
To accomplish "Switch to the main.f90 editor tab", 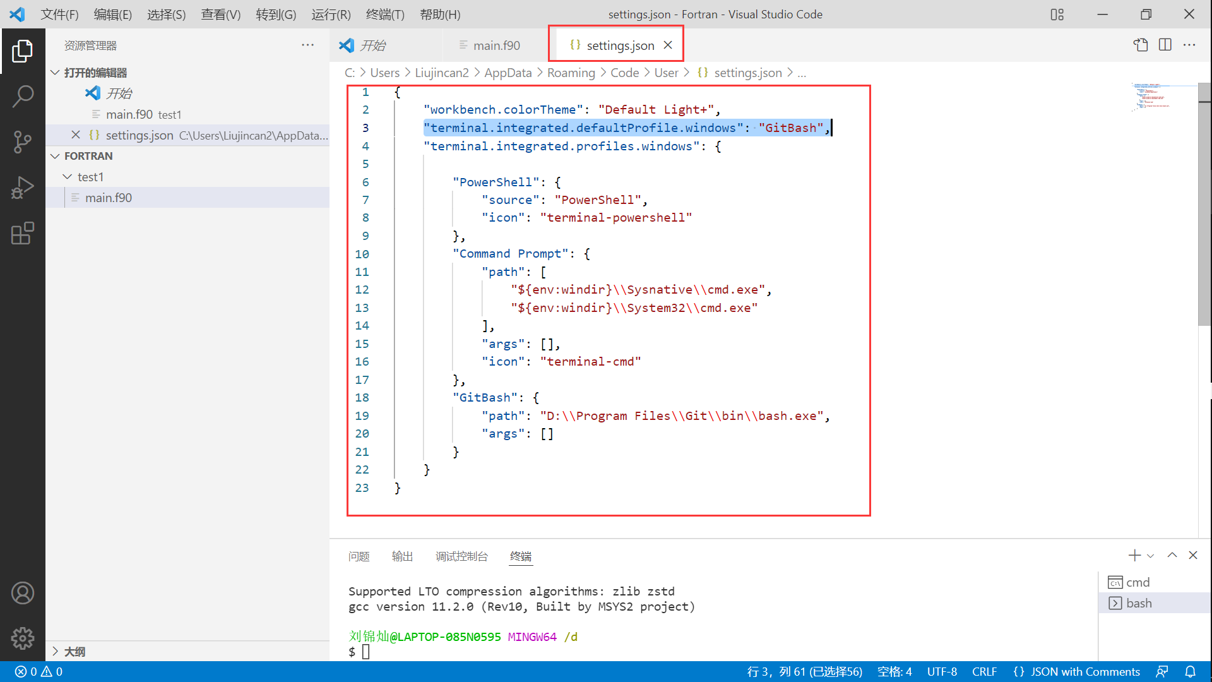I will pos(496,45).
